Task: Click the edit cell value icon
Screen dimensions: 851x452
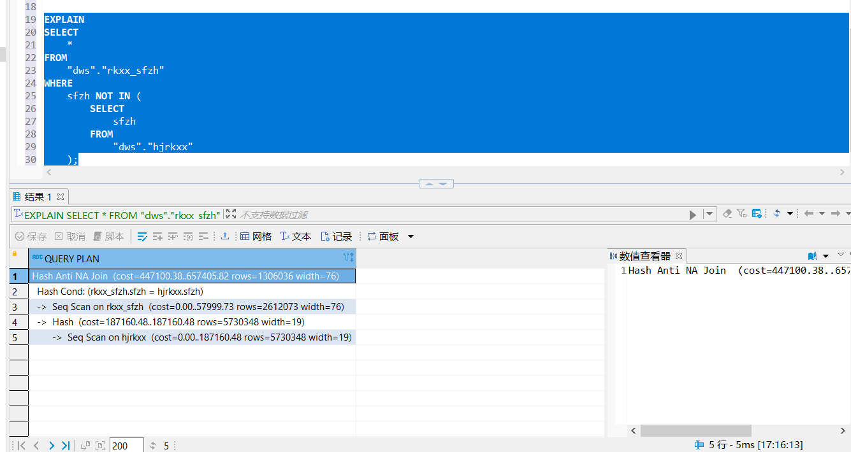Action: [x=142, y=237]
